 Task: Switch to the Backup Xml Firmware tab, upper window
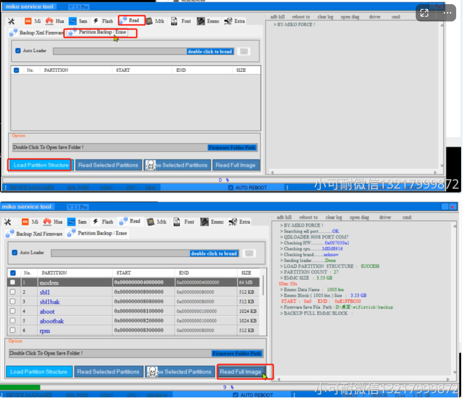[37, 33]
